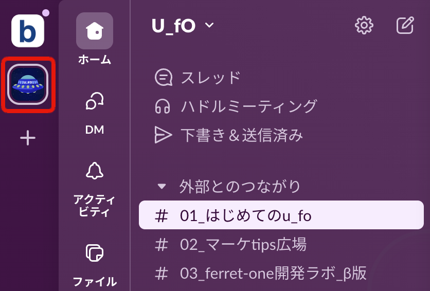430x291 pixels.
Task: Open channel 02_マーケtips広場
Action: 243,244
